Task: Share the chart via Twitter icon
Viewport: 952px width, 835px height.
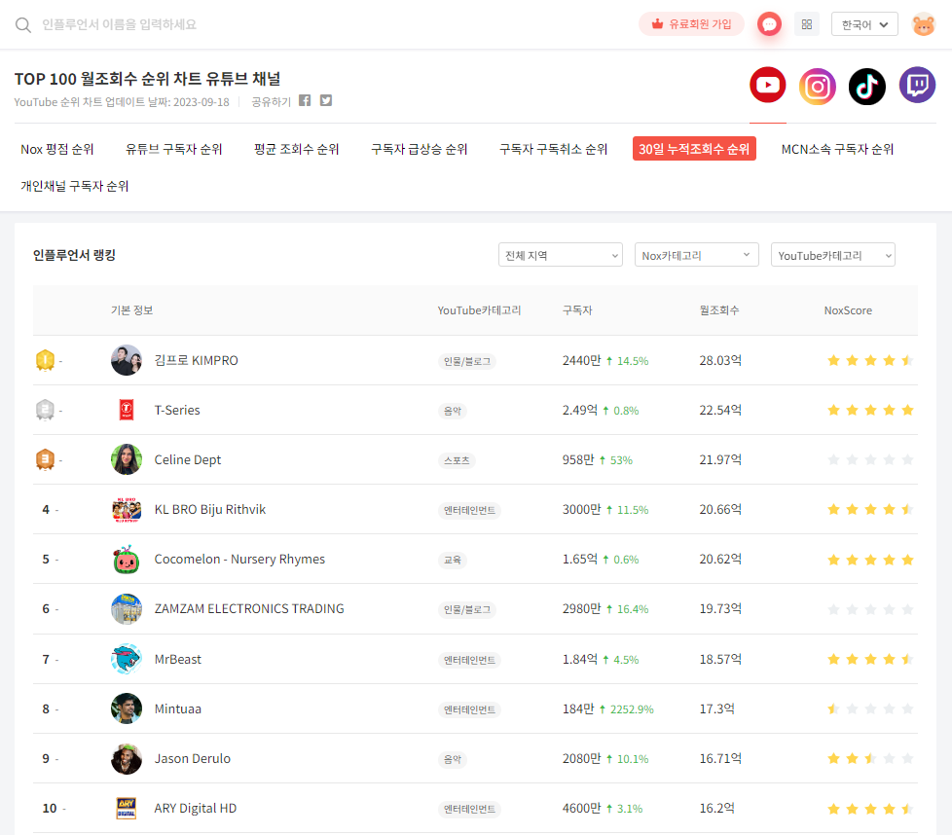Action: tap(326, 101)
